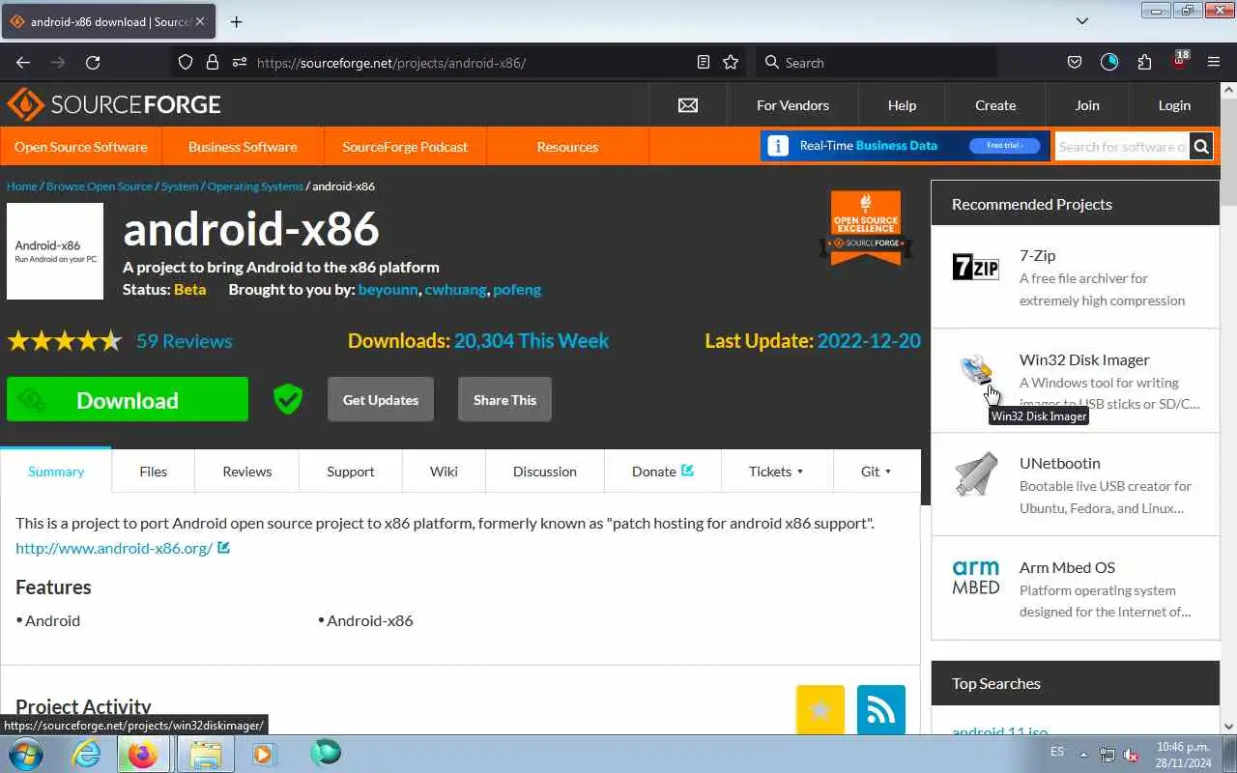Open the http://www.android-x86.org/ link
1237x773 pixels.
click(x=114, y=548)
